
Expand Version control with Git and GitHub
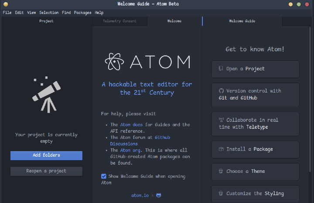pos(255,95)
